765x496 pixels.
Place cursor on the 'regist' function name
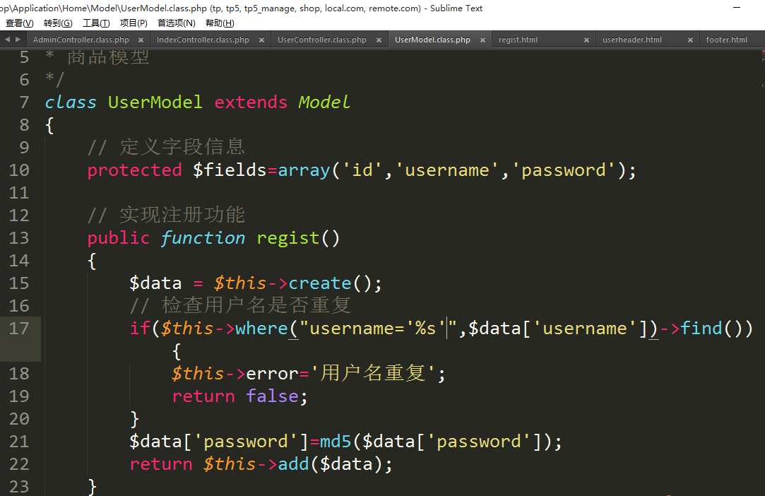pyautogui.click(x=287, y=238)
